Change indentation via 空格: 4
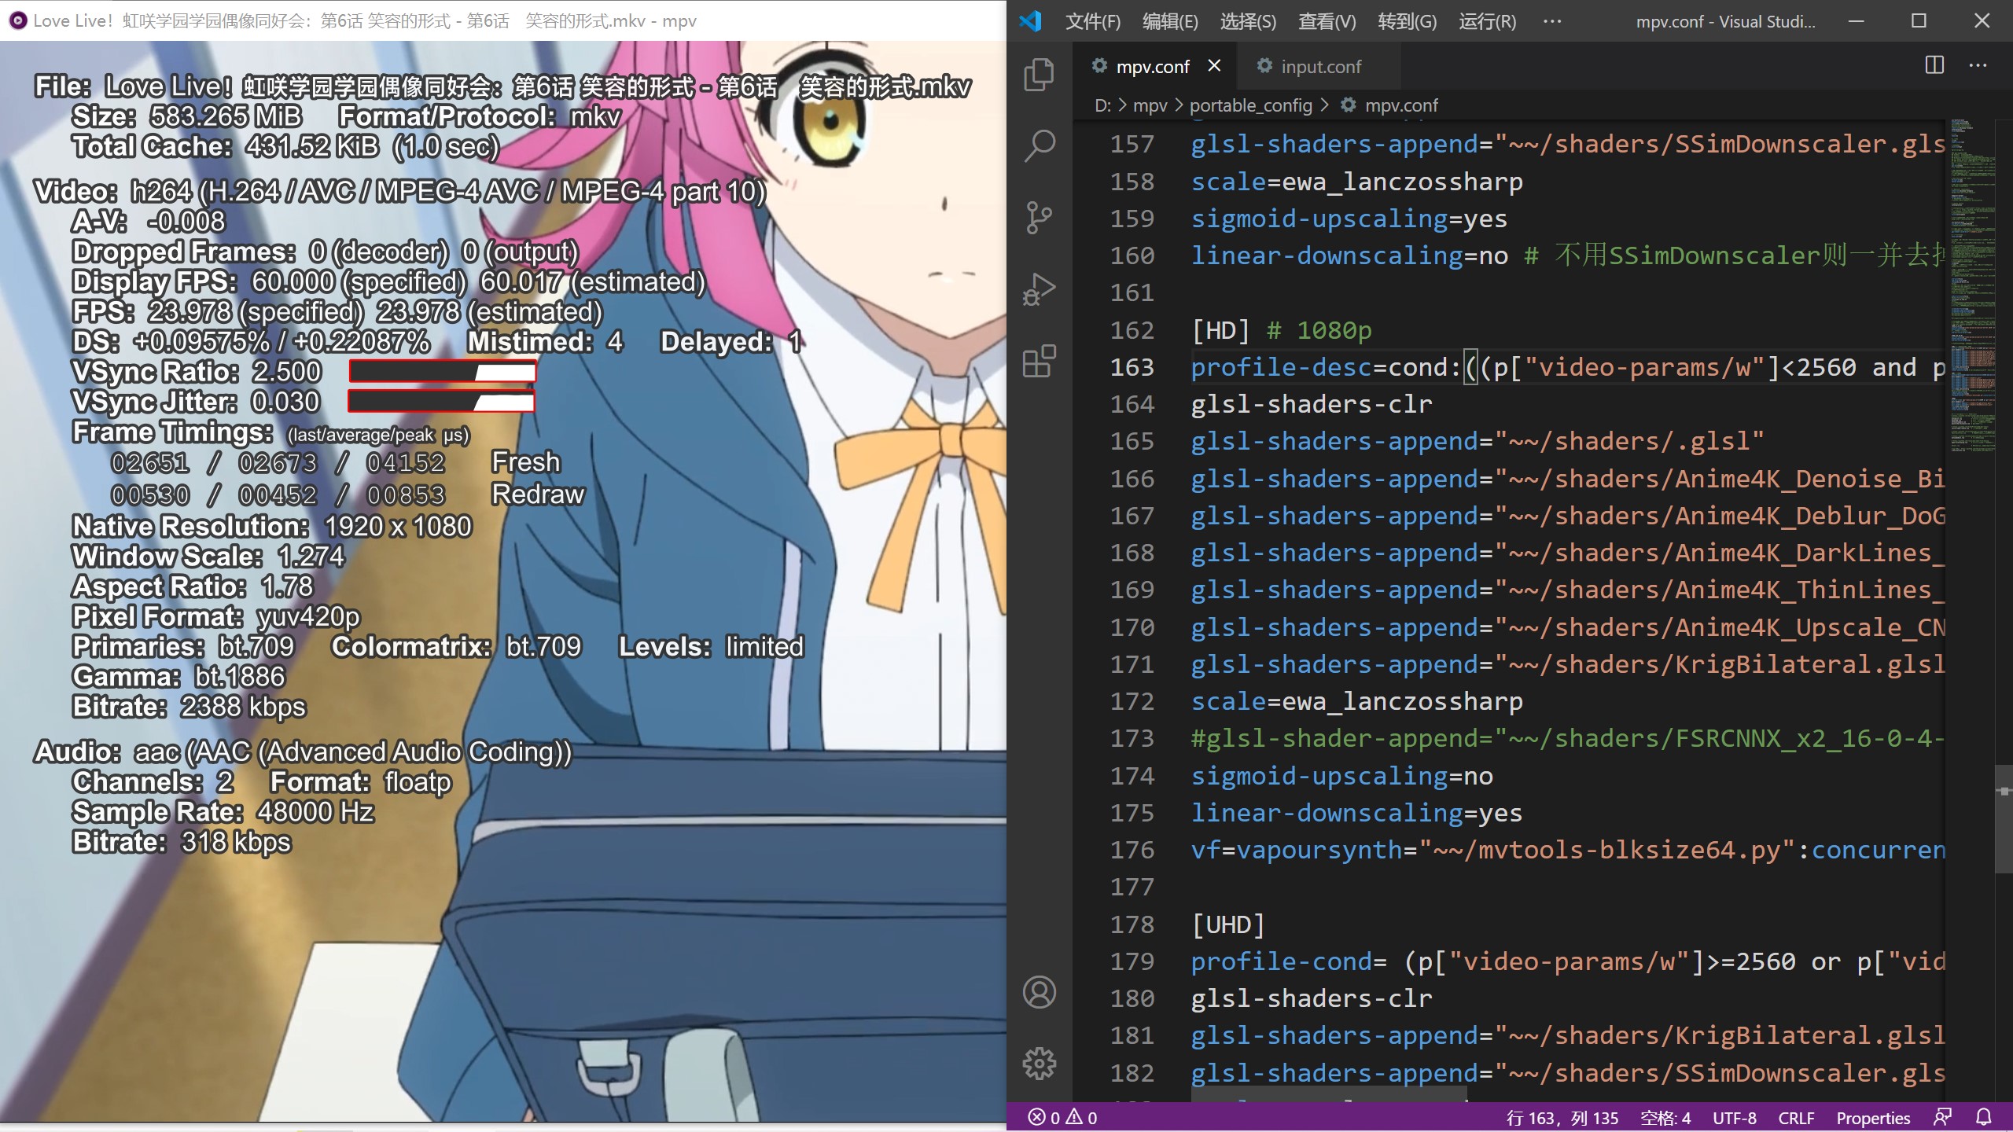The height and width of the screenshot is (1132, 2013). pyautogui.click(x=1665, y=1117)
